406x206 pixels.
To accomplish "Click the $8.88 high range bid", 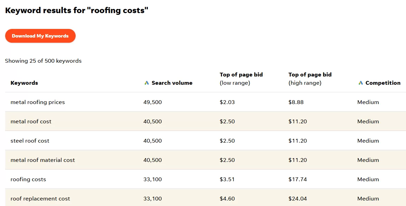I will coord(296,102).
